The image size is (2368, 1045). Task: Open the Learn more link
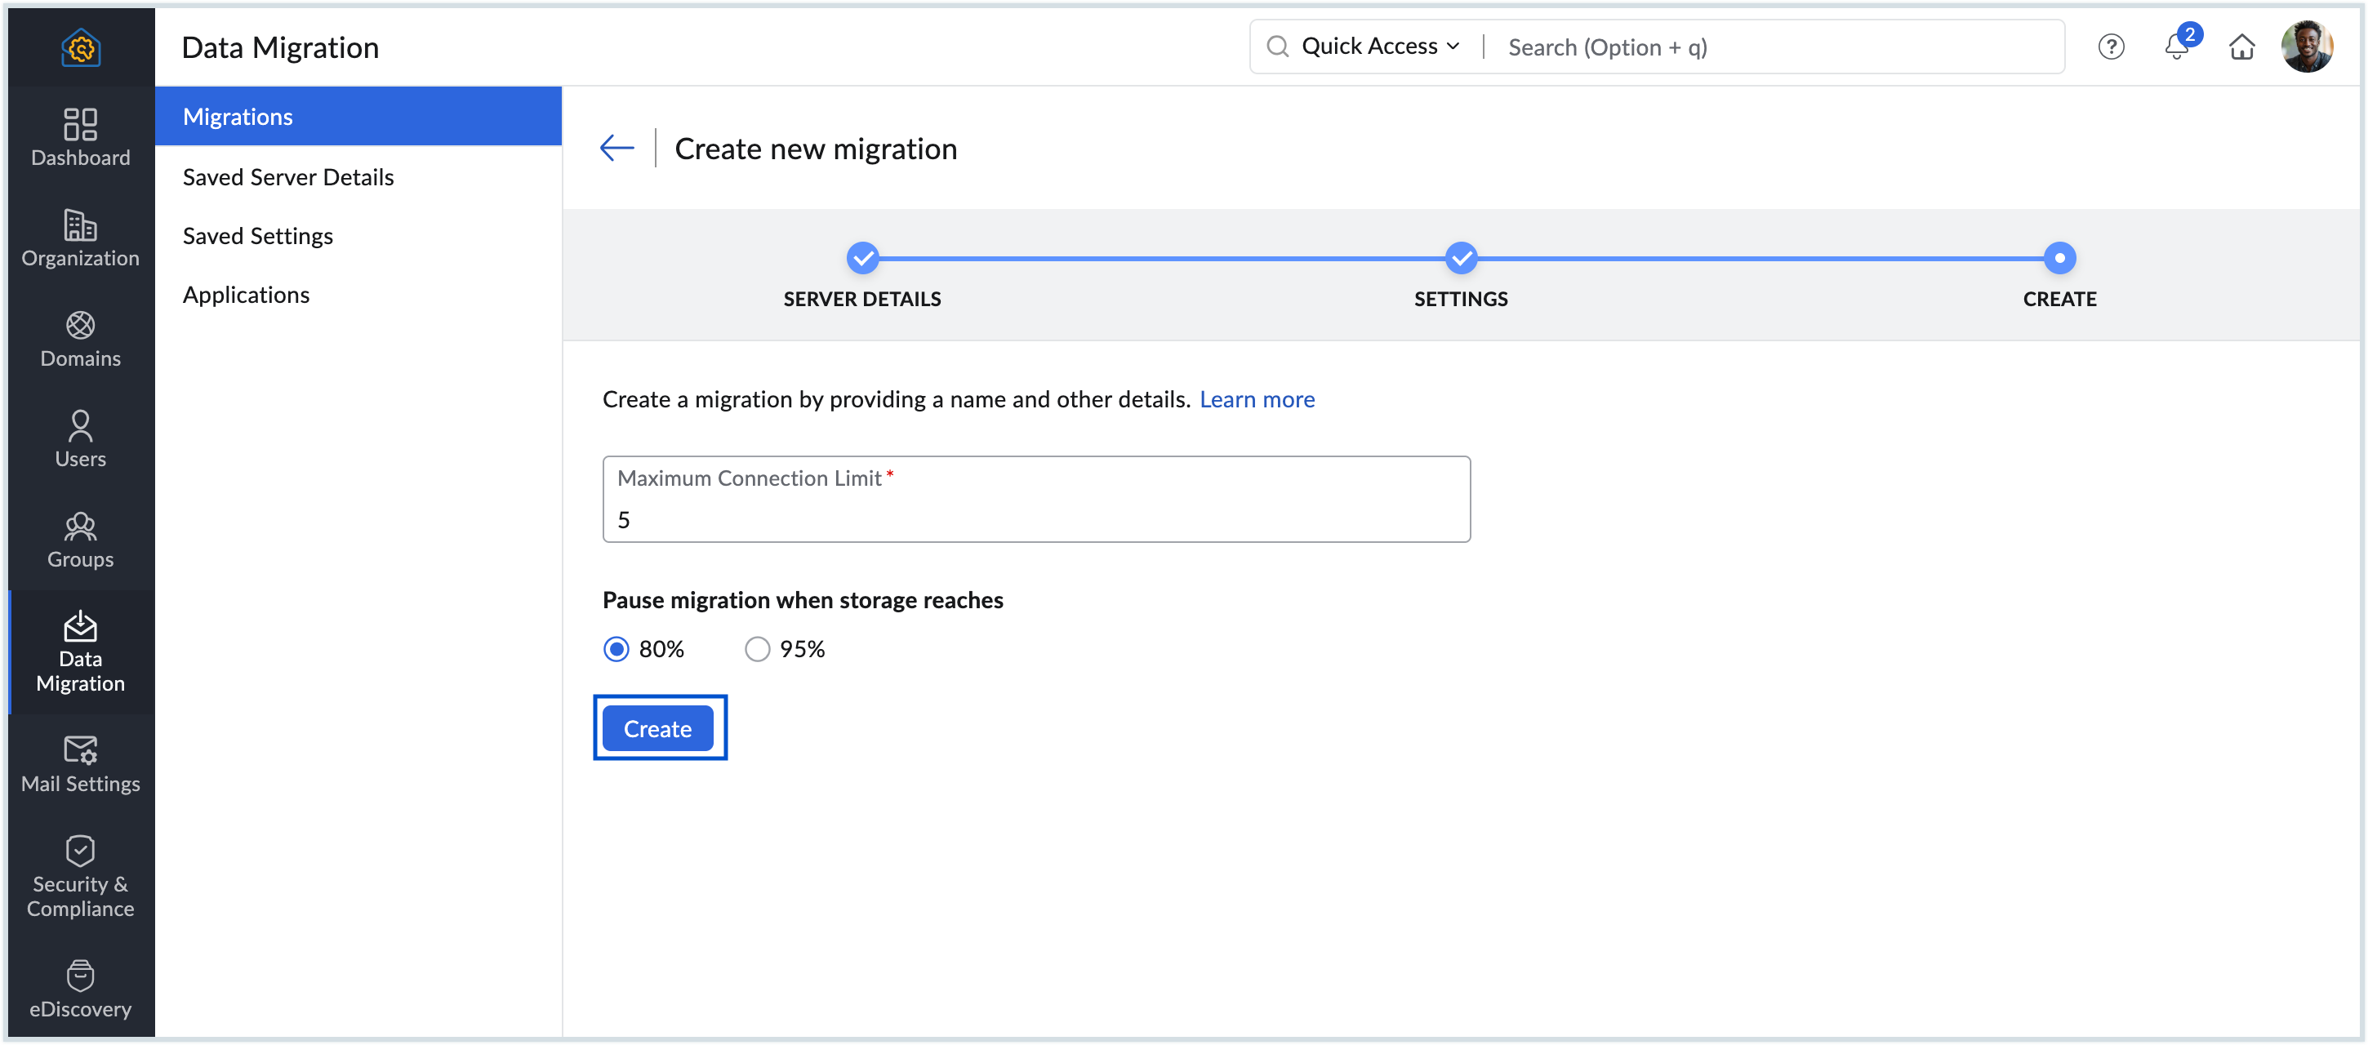click(1257, 400)
